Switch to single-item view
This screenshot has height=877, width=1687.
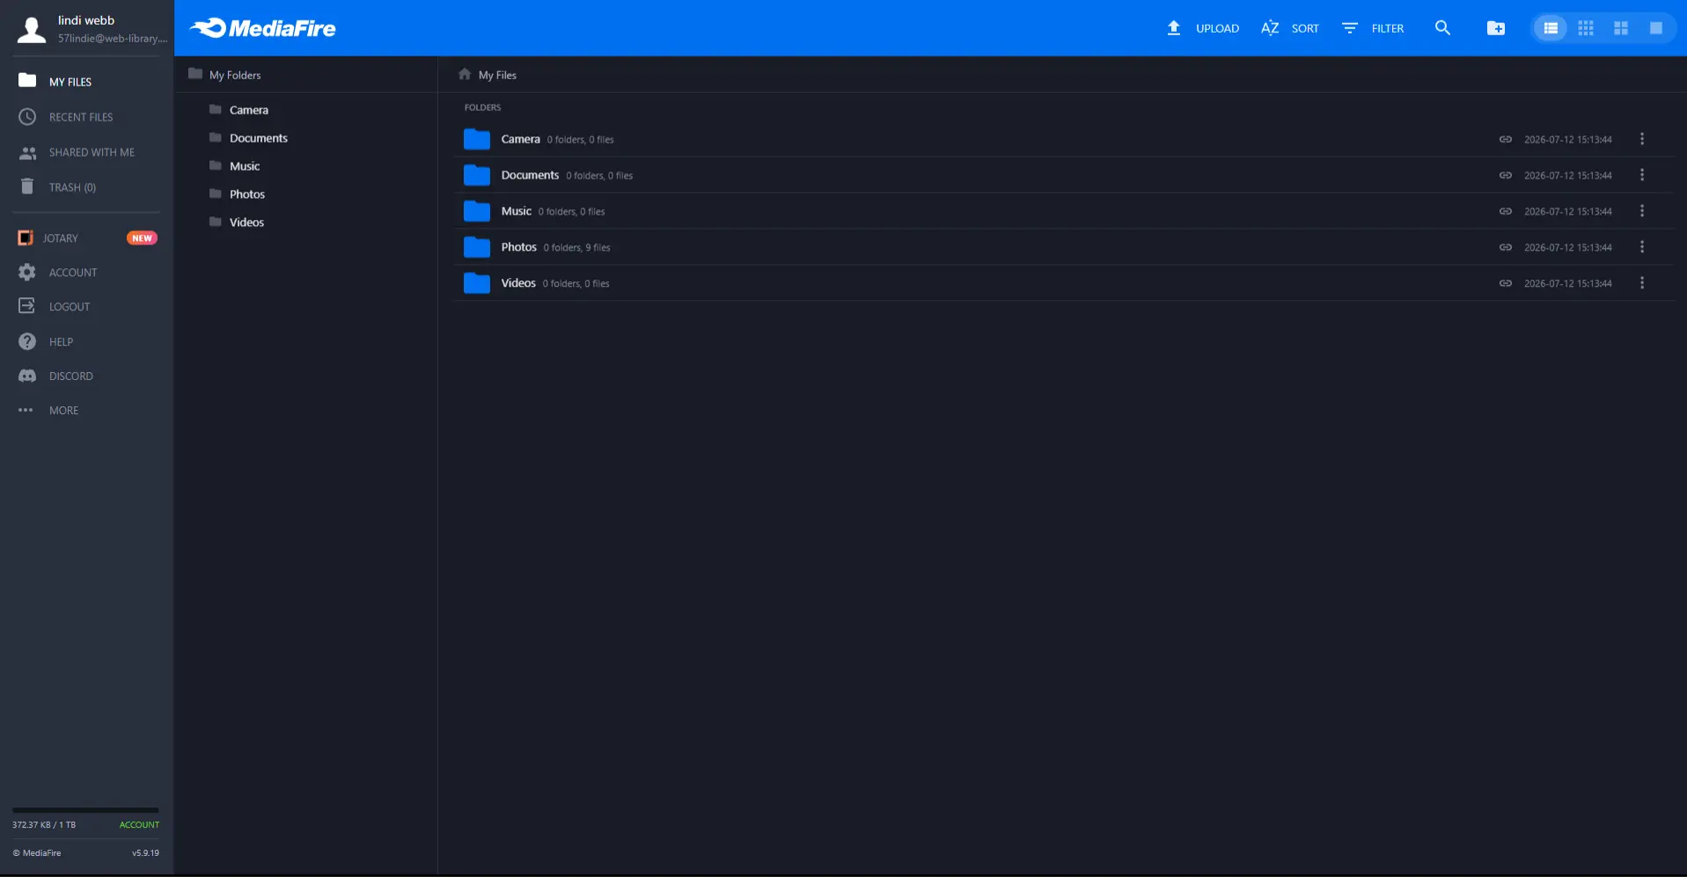coord(1656,28)
